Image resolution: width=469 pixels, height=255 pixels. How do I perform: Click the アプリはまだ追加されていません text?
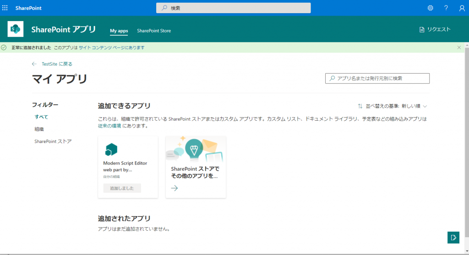click(x=135, y=229)
